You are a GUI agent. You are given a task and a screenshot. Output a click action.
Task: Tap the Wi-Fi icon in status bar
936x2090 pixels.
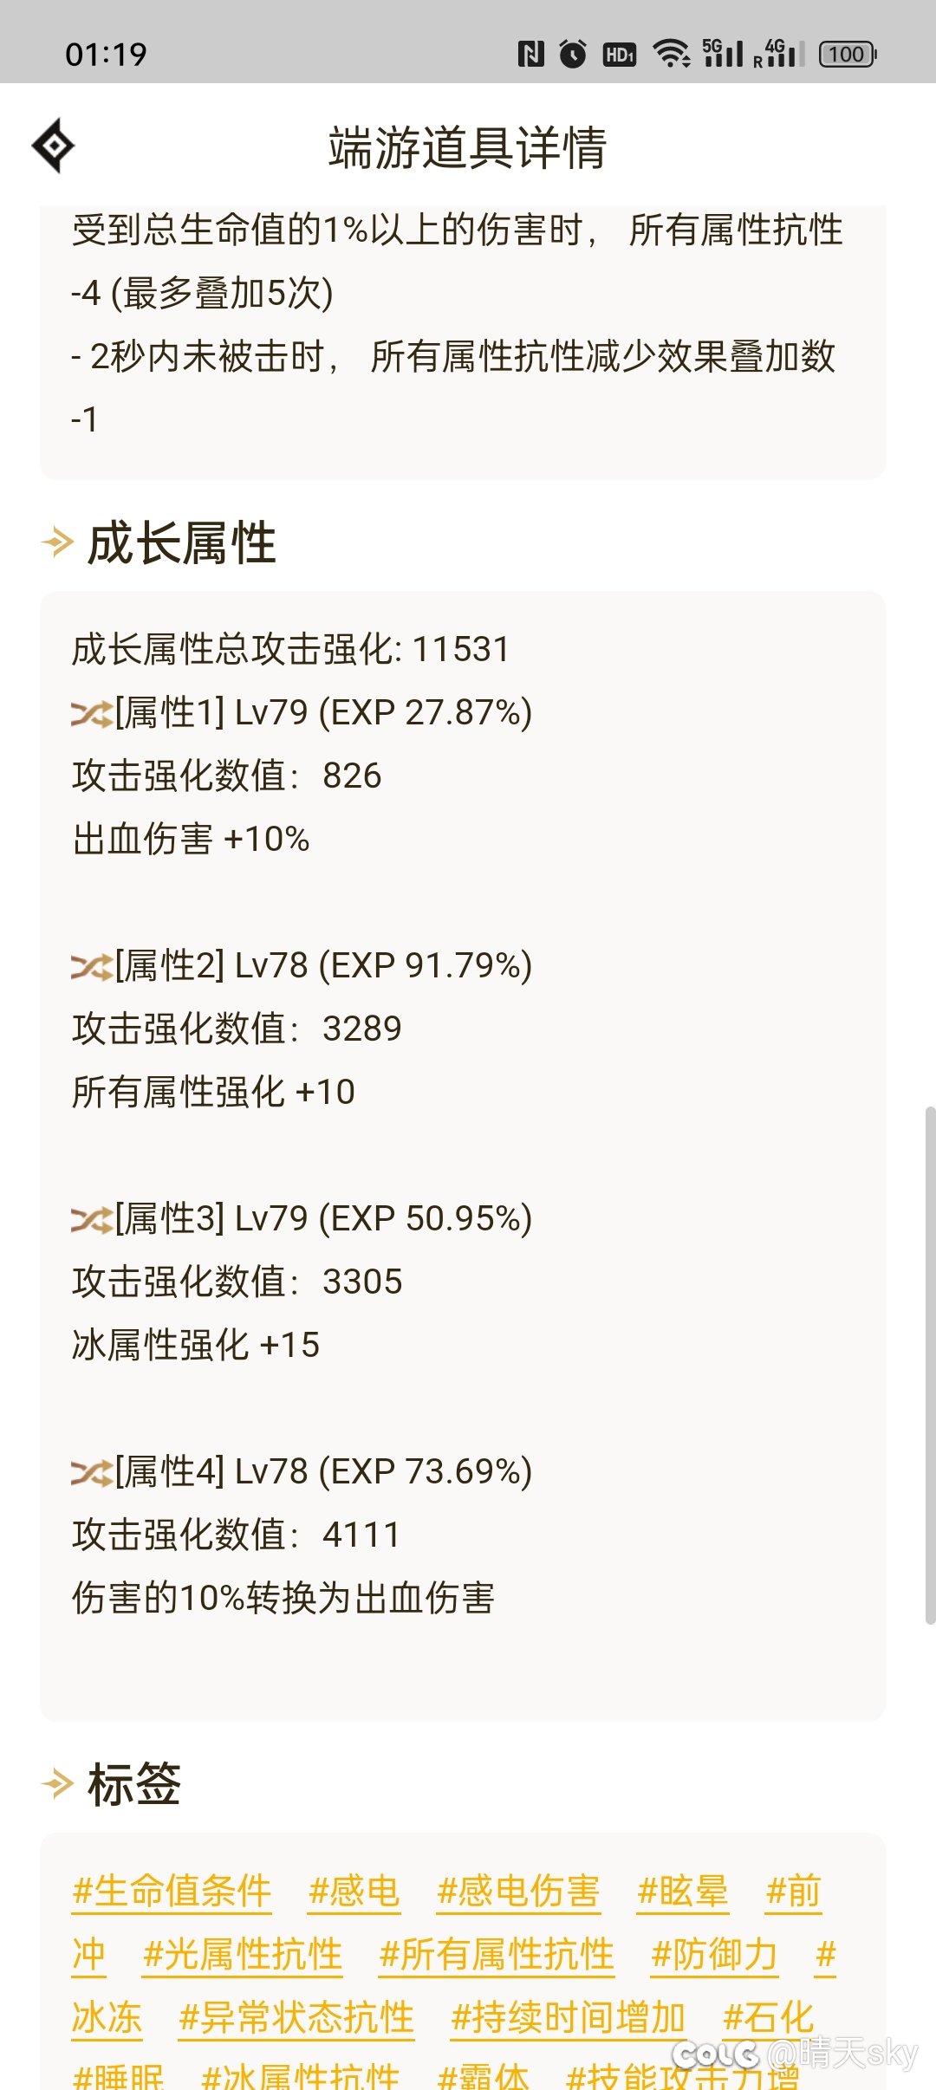(x=672, y=54)
